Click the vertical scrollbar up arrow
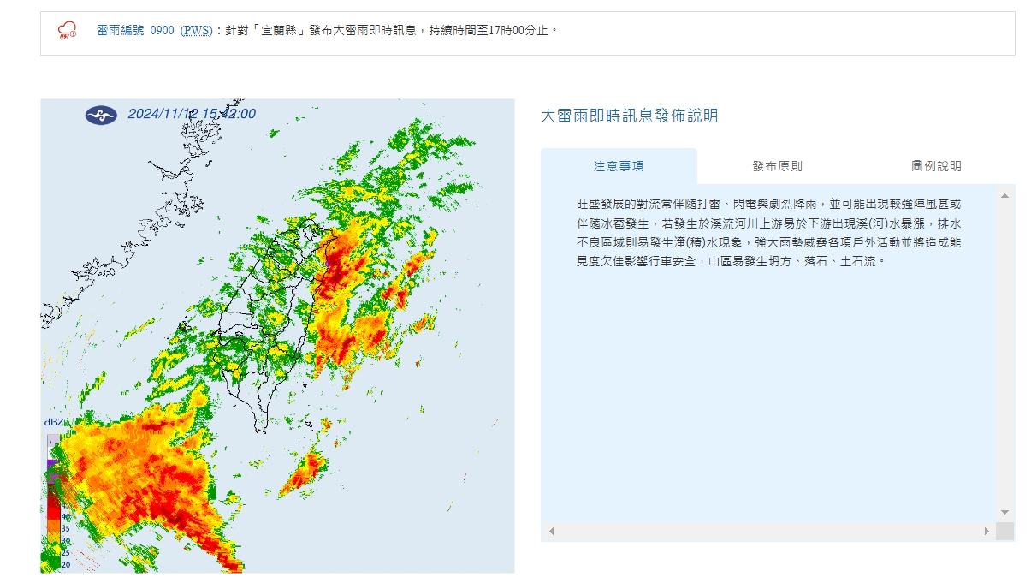The width and height of the screenshot is (1031, 577). [1004, 196]
